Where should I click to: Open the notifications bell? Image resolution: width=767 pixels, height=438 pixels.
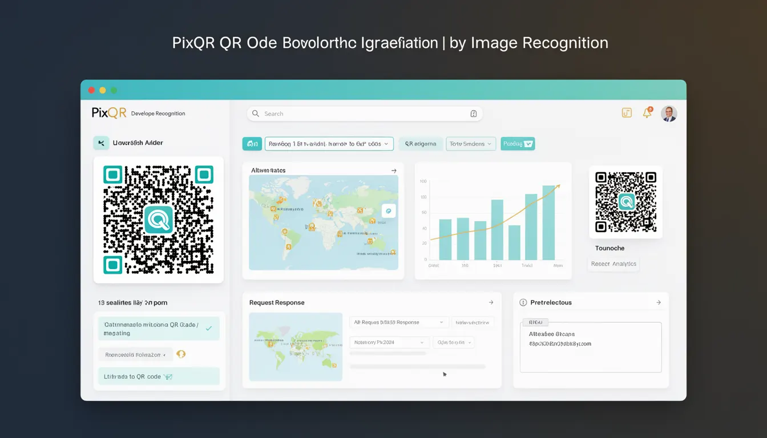click(x=647, y=113)
